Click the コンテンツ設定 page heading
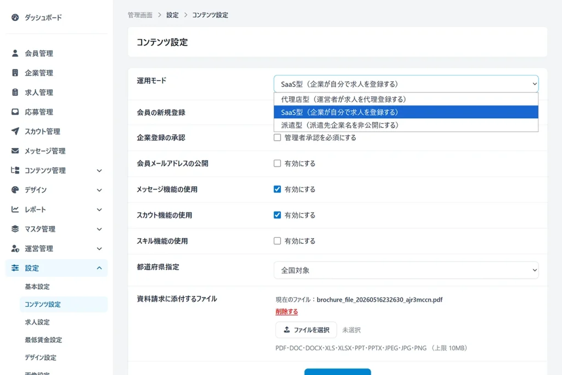The height and width of the screenshot is (375, 562). (x=162, y=42)
